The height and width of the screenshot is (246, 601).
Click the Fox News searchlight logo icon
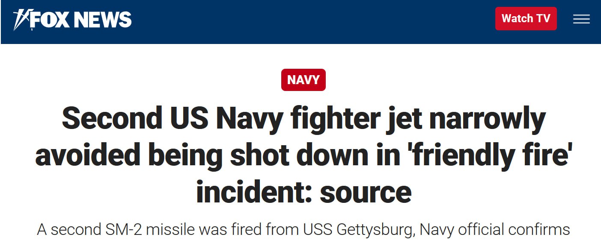coord(21,19)
